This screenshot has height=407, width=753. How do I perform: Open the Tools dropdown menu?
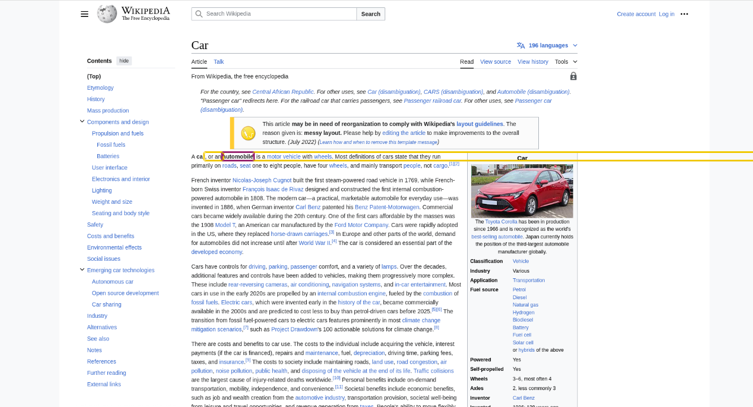pos(565,62)
